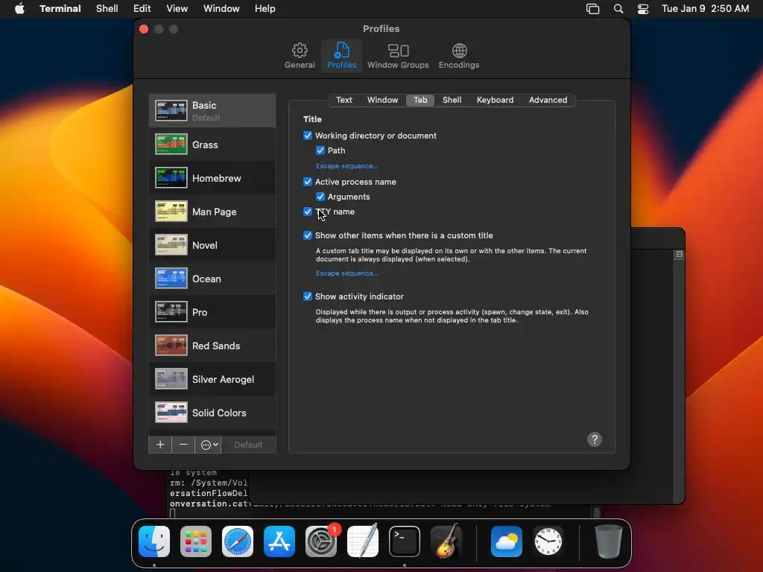
Task: Open Trash from the Dock
Action: tap(608, 541)
